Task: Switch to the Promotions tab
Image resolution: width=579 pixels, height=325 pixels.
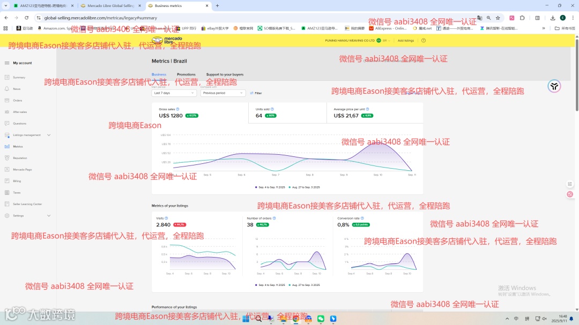Action: point(186,74)
